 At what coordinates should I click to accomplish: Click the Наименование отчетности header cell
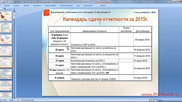(94, 29)
